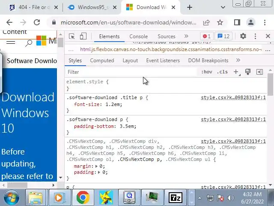Open the Event Listeners tab

[x=163, y=61]
